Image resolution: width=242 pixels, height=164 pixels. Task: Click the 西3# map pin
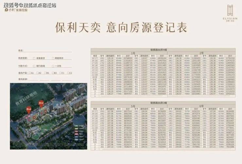pyautogui.click(x=41, y=104)
